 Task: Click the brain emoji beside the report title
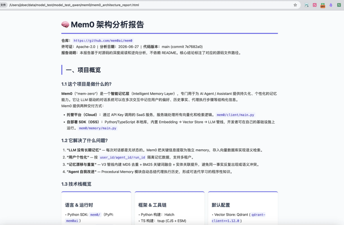(65, 25)
